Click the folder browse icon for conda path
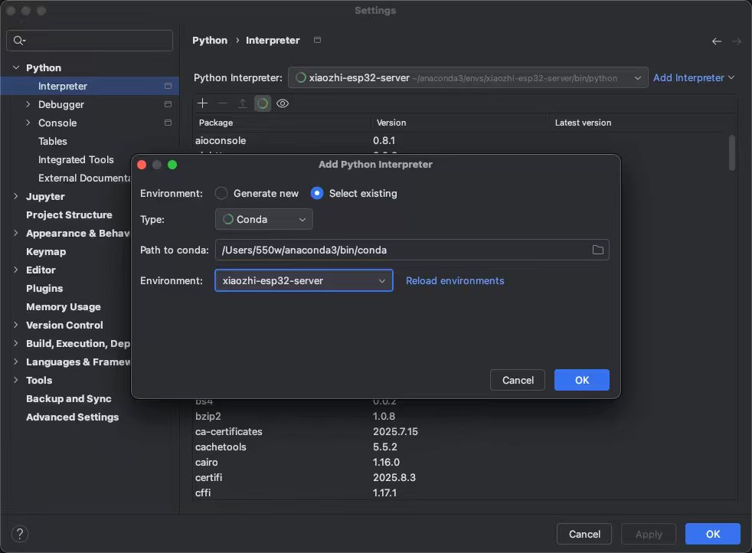The image size is (752, 553). (598, 250)
